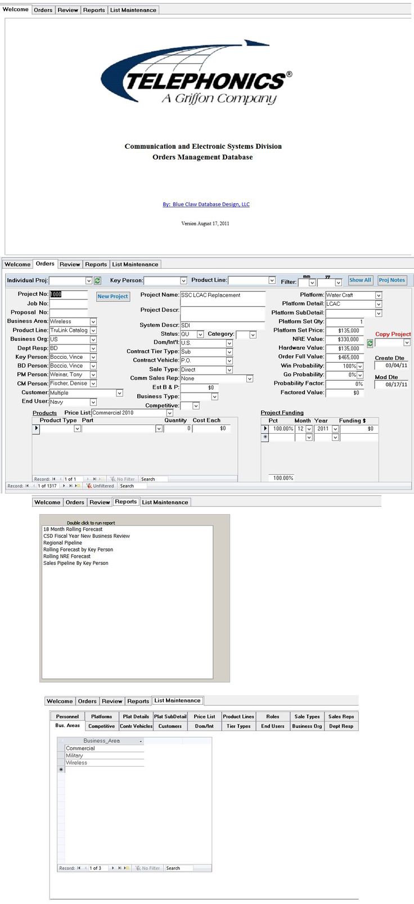Select Rolling Forecast by Key Person report
This screenshot has height=904, width=414.
(x=78, y=550)
